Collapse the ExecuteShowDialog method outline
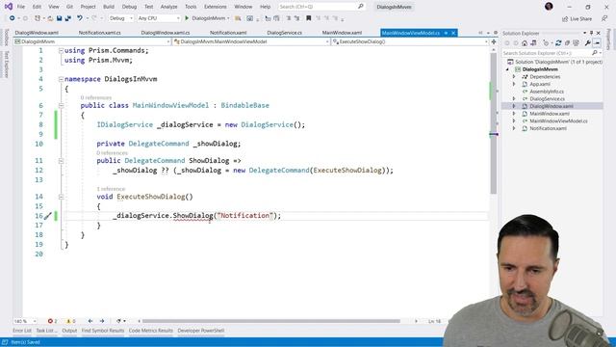Screen dimensions: 616x347 (61, 197)
